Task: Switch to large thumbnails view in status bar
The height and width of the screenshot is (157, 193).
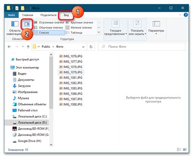Action: 185,149
